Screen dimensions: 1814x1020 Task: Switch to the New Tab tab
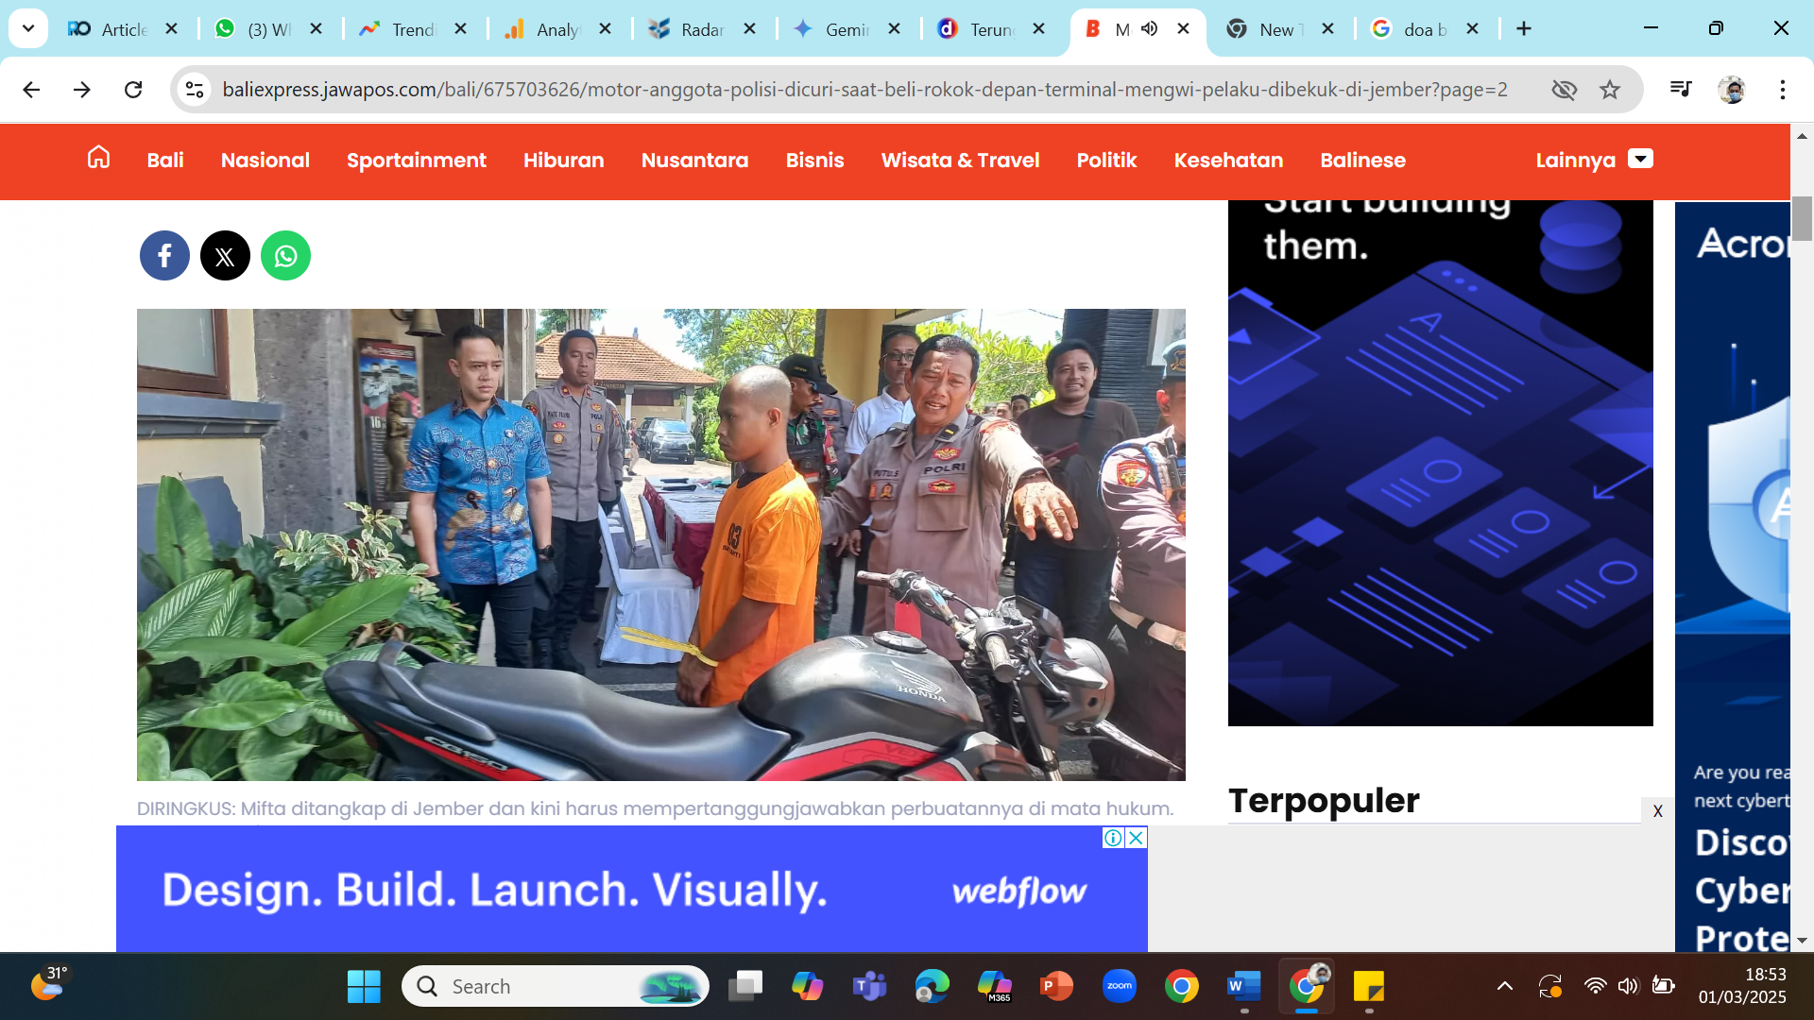[x=1265, y=29]
